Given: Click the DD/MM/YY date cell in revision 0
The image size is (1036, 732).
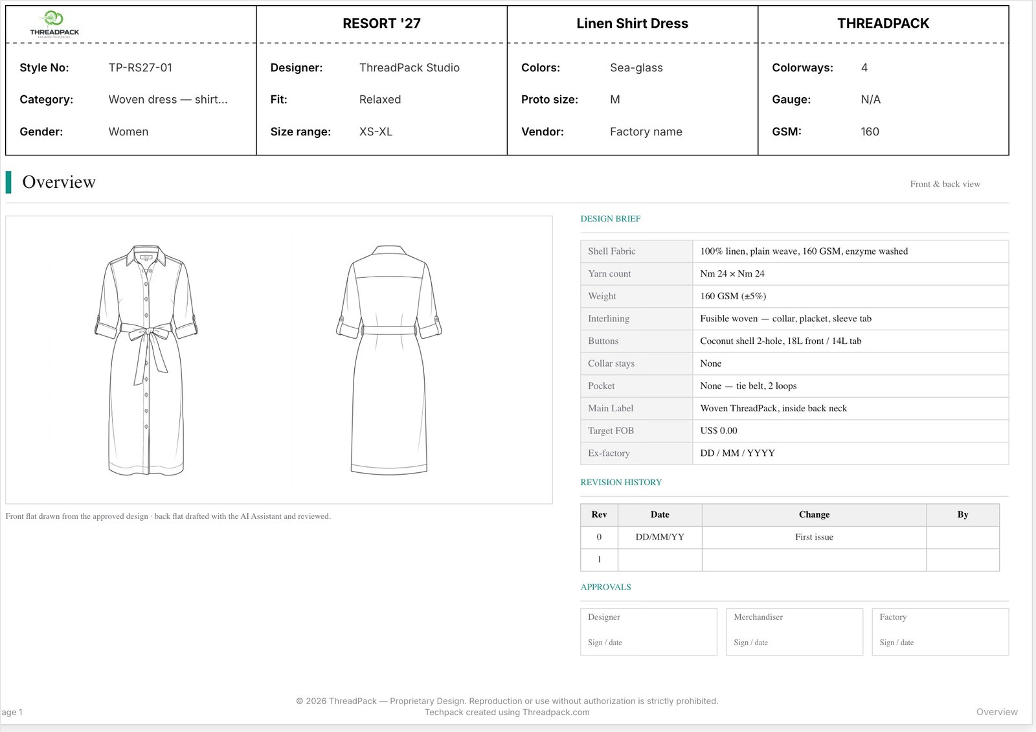Looking at the screenshot, I should point(660,537).
